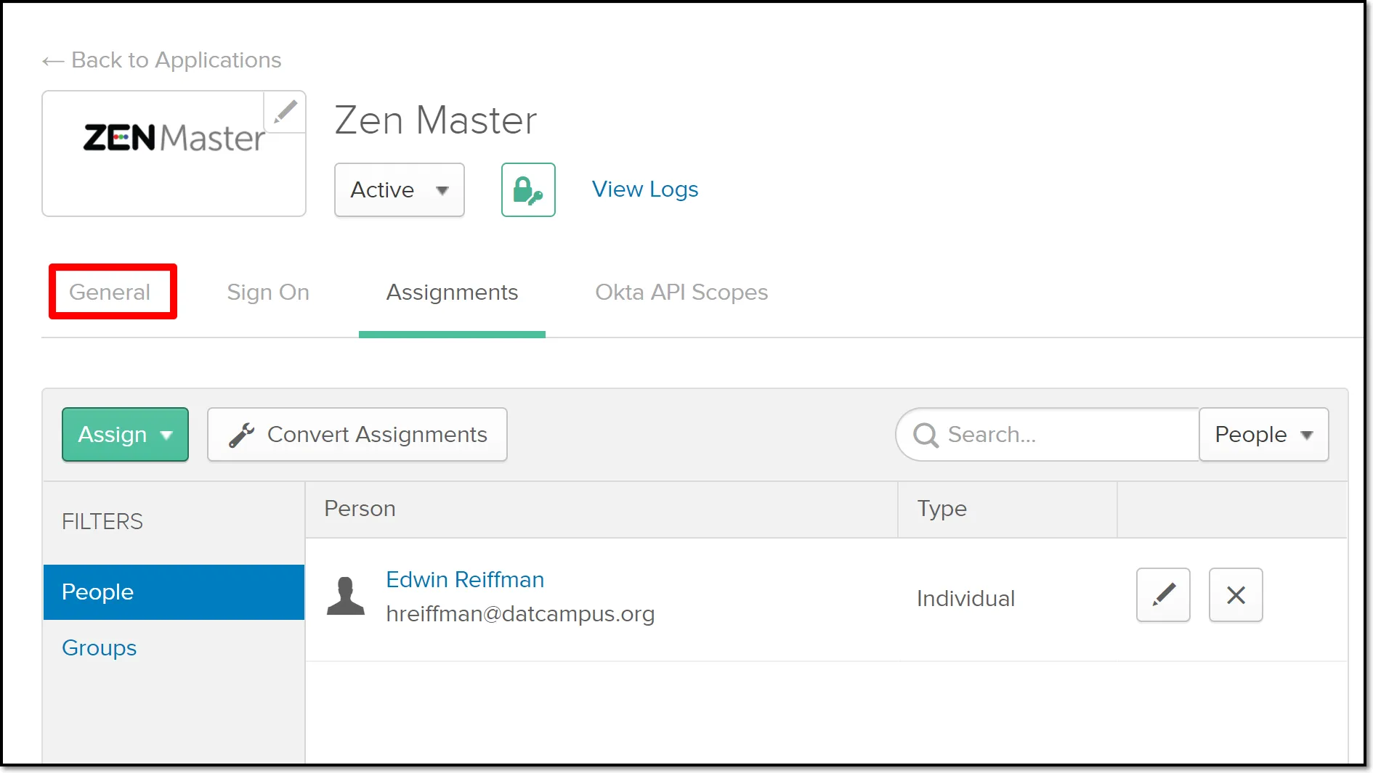The width and height of the screenshot is (1373, 773).
Task: Click the Zen Master application title
Action: pyautogui.click(x=436, y=120)
